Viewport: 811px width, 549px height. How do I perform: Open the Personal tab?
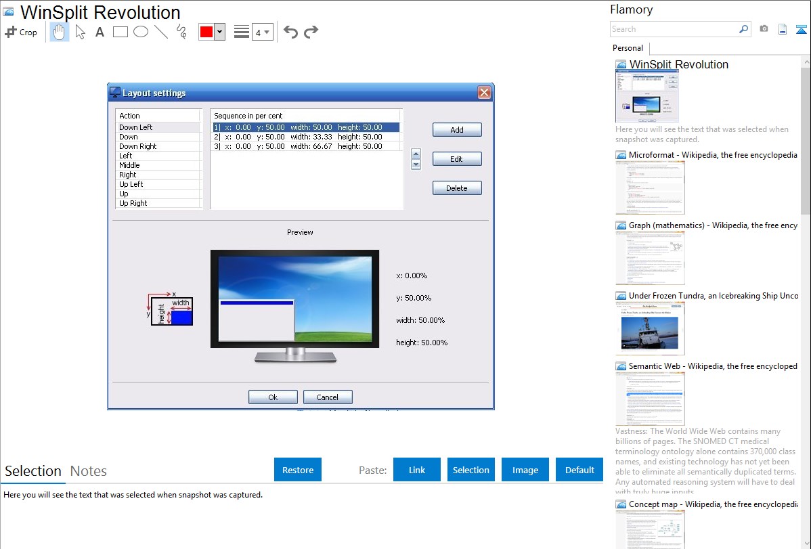tap(628, 48)
